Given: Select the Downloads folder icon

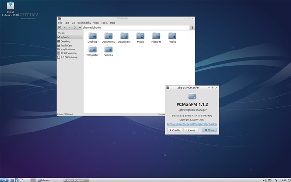Looking at the screenshot, I should (x=124, y=38).
